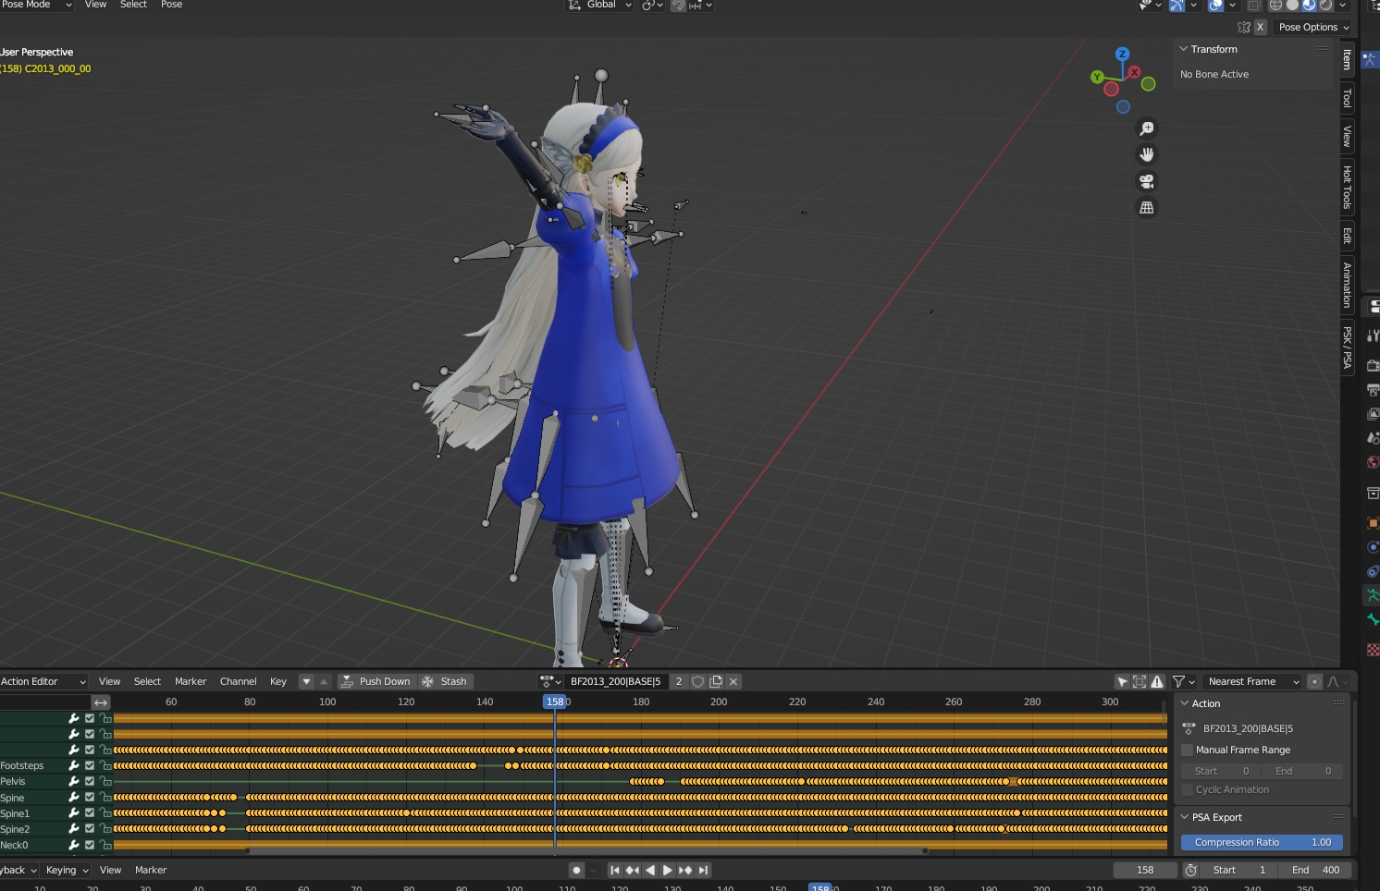The height and width of the screenshot is (891, 1380).
Task: Uncheck the Pelvis channel checkbox
Action: [x=90, y=781]
